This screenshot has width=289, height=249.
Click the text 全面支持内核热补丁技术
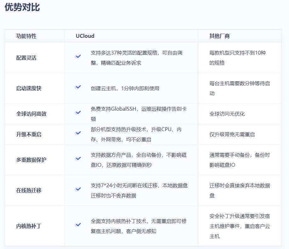pos(118,221)
